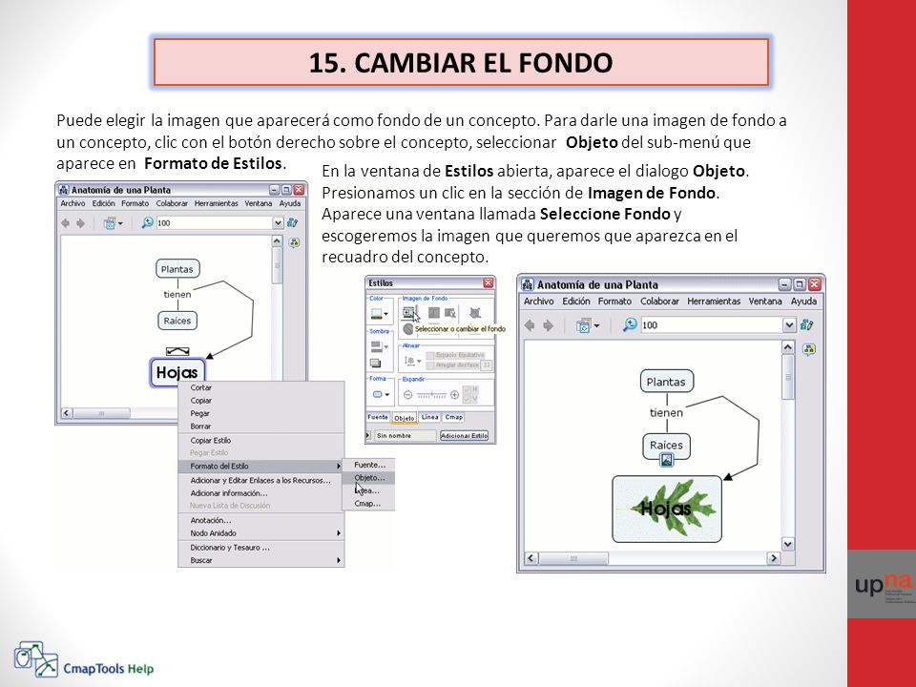
Task: Expand the Views toolbar dropdown arrow in leaf-image window
Action: point(596,326)
